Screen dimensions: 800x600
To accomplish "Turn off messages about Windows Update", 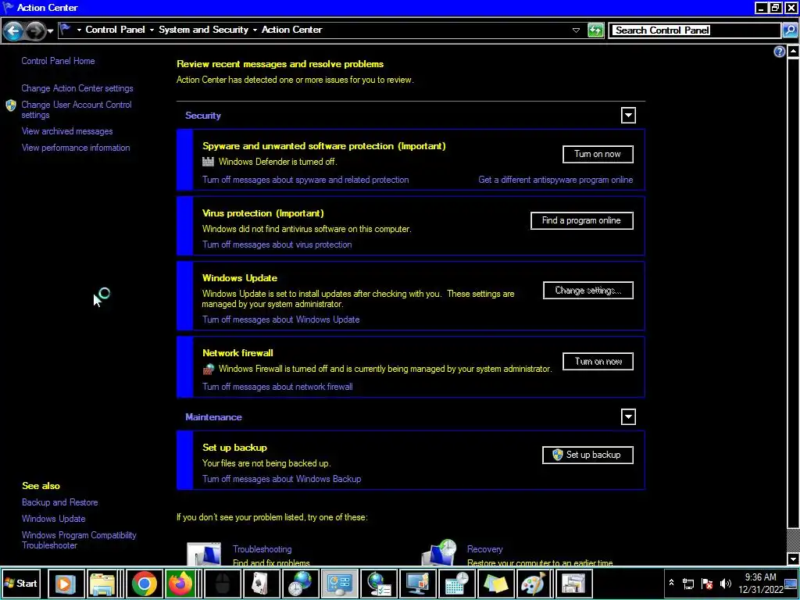I will (x=280, y=320).
